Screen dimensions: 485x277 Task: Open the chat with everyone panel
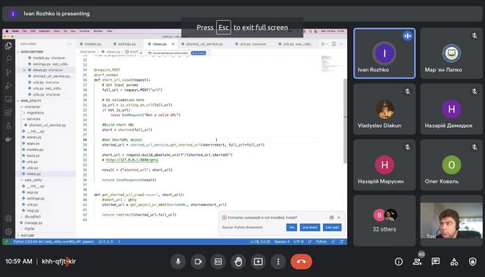coord(436,261)
